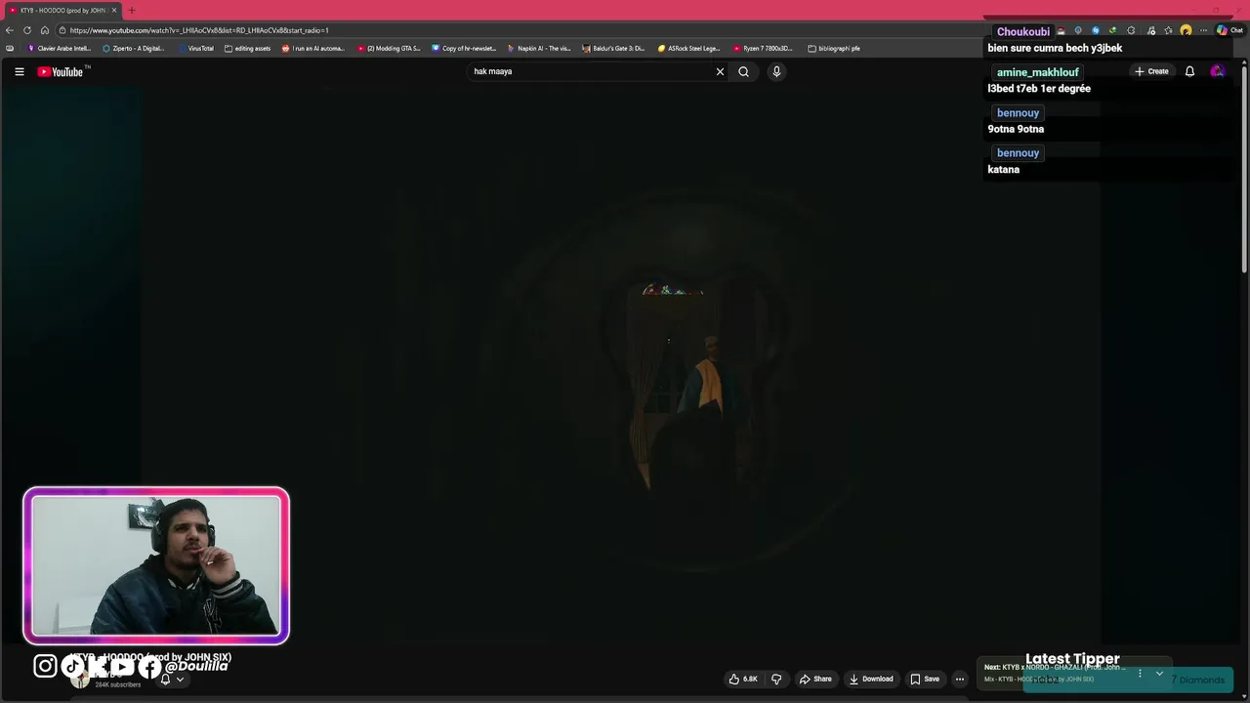Reload the current page
Screen dimensions: 1250x703
(27, 30)
